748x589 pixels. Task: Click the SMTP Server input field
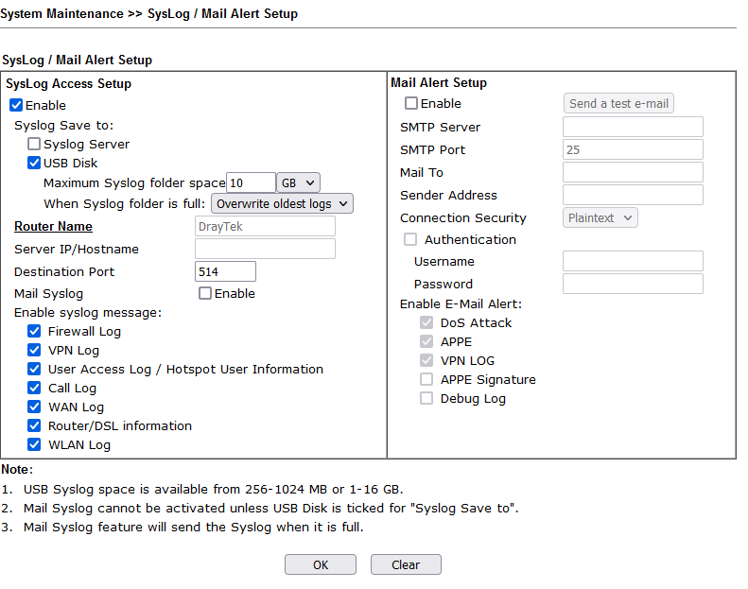(x=633, y=127)
